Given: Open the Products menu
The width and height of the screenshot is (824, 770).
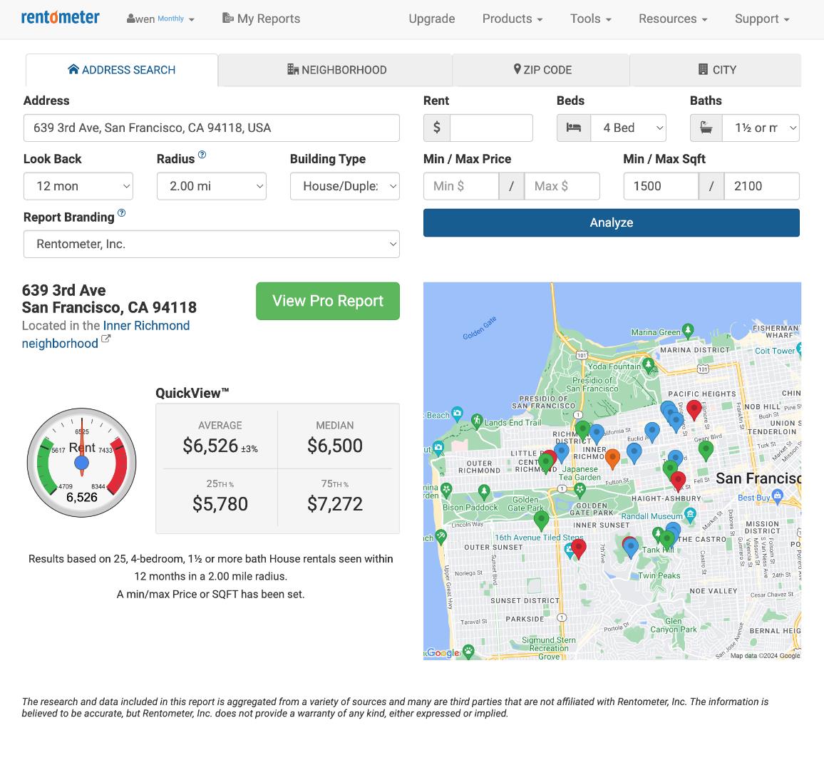Looking at the screenshot, I should 512,19.
